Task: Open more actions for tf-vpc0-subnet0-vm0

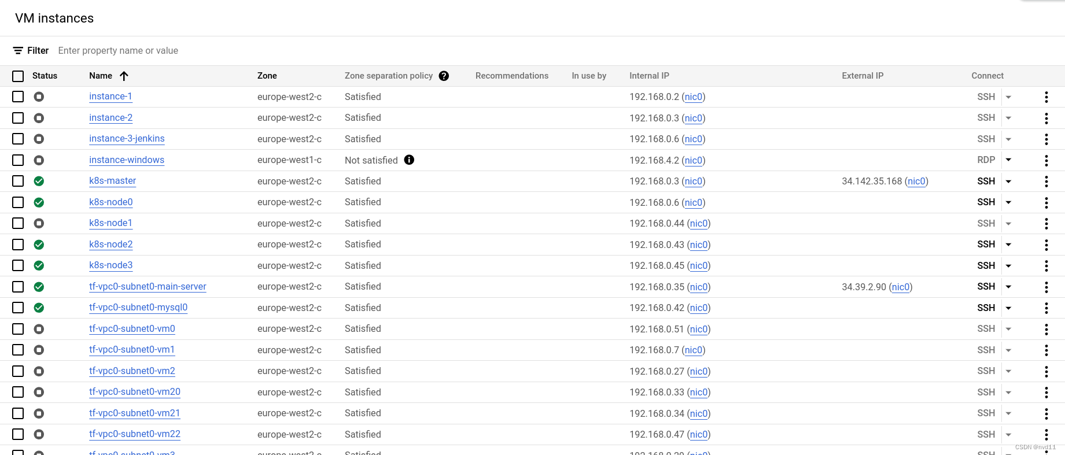Action: [x=1046, y=329]
